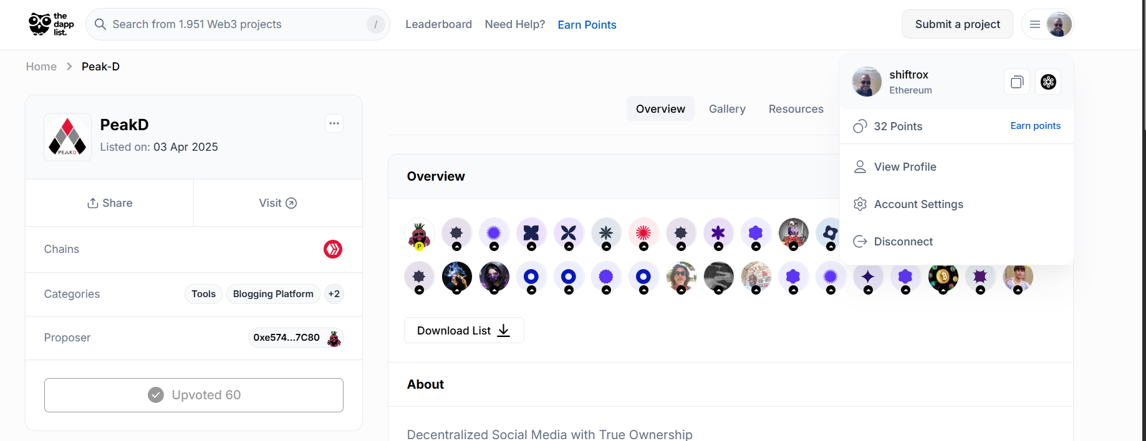This screenshot has width=1146, height=441.
Task: Click the About section heading
Action: pos(425,384)
